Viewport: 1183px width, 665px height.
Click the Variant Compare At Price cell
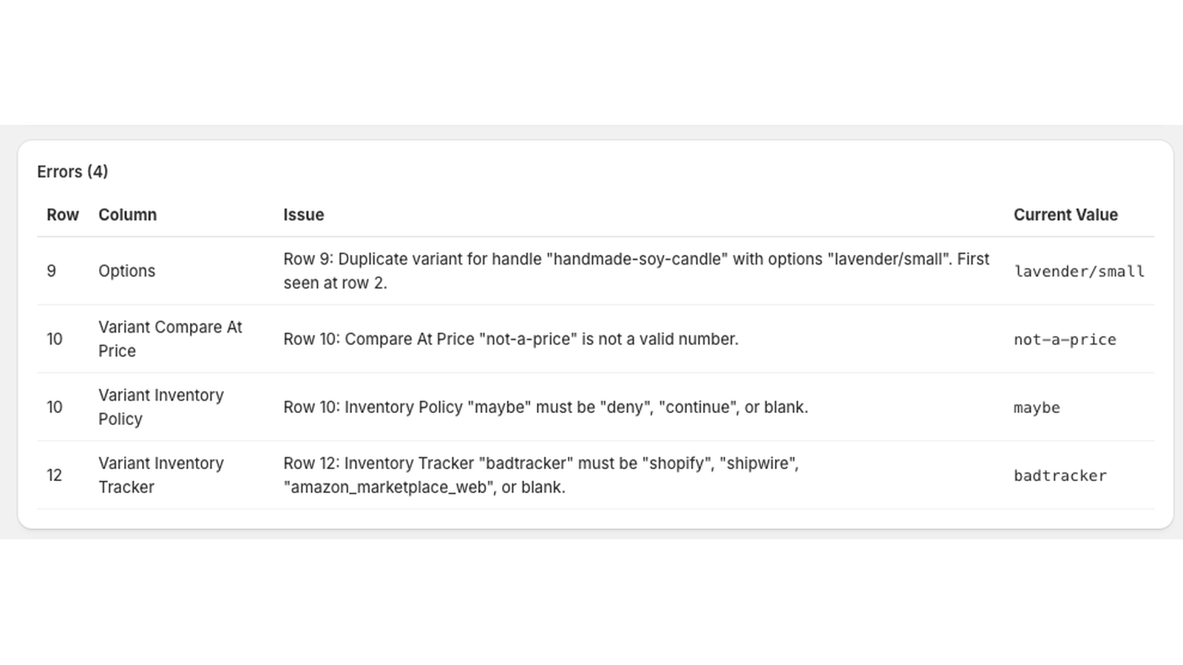coord(171,338)
